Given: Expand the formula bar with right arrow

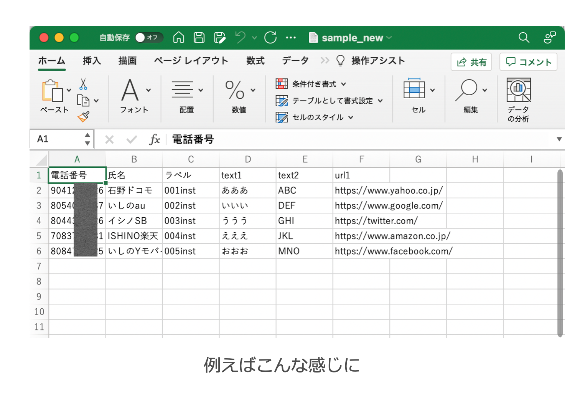Looking at the screenshot, I should (x=559, y=139).
